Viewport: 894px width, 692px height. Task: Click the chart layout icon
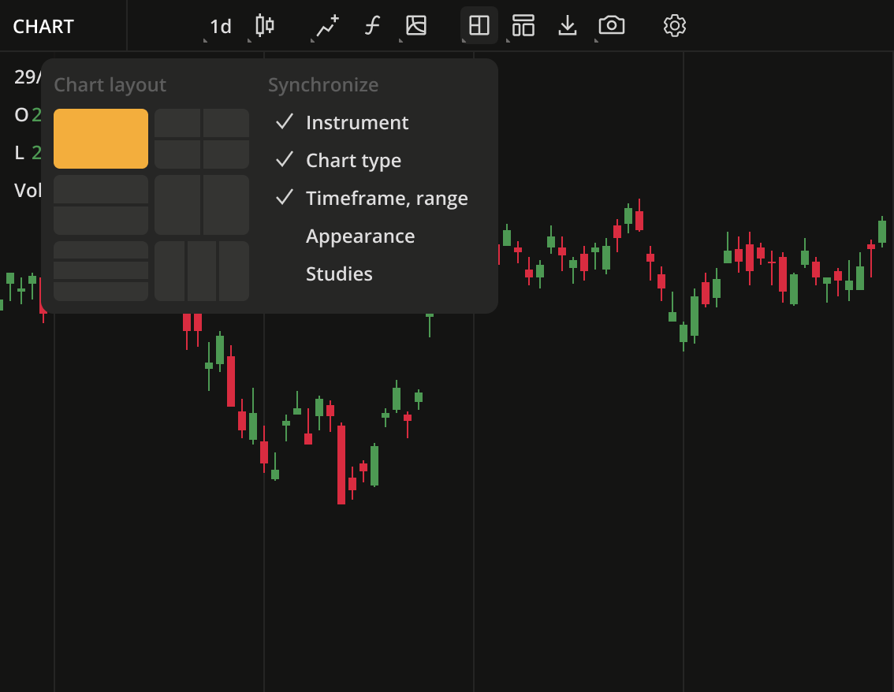[479, 25]
